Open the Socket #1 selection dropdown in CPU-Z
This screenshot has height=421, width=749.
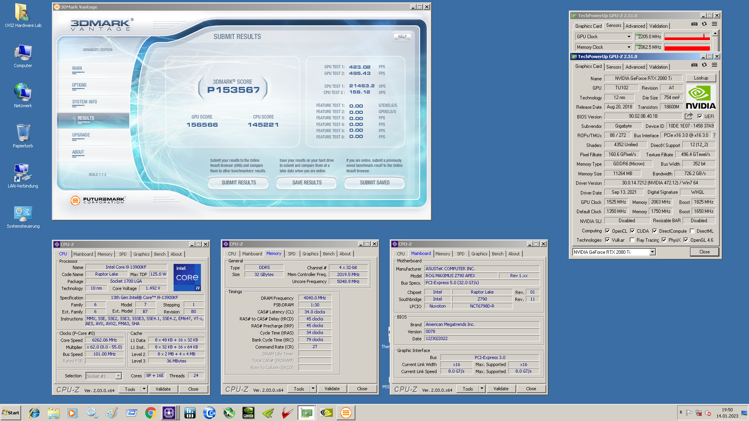119,376
